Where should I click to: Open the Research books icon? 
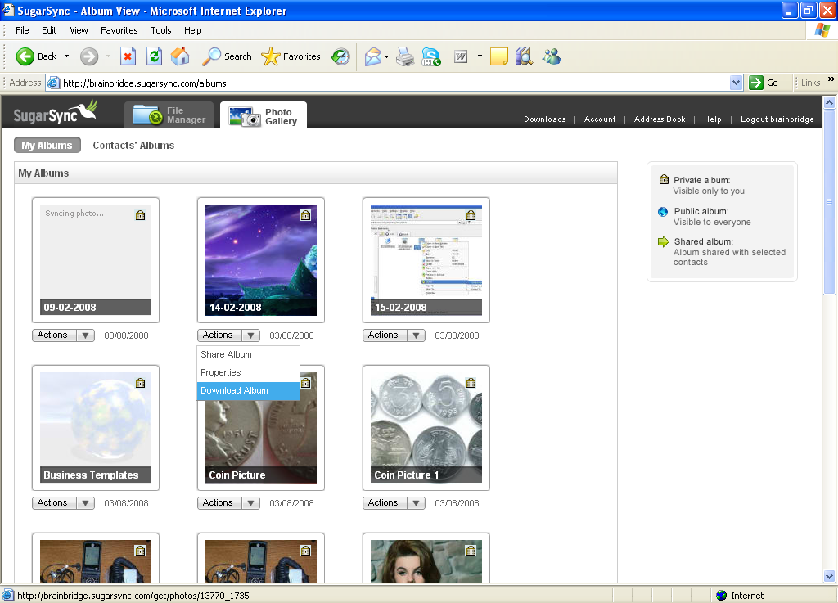pyautogui.click(x=525, y=56)
